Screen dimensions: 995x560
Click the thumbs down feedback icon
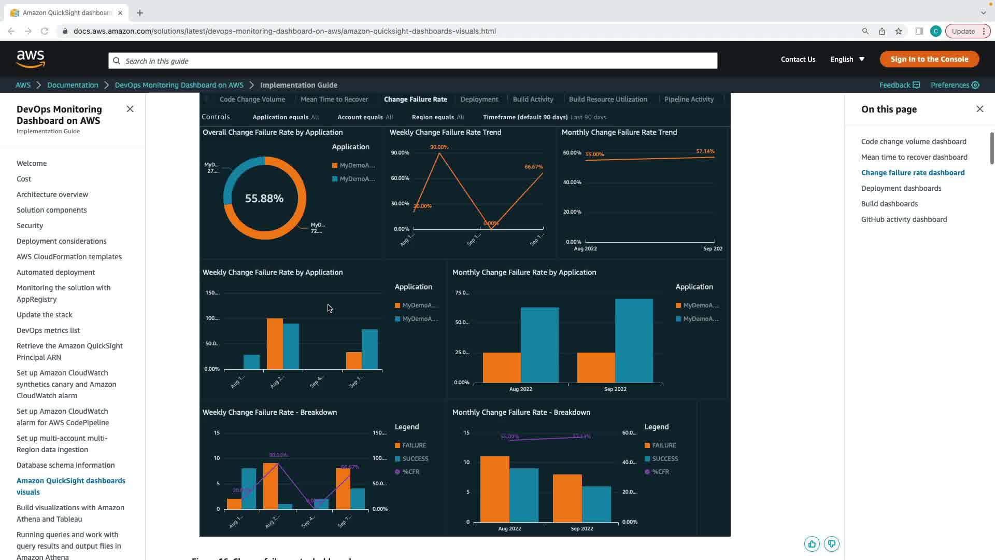click(831, 544)
